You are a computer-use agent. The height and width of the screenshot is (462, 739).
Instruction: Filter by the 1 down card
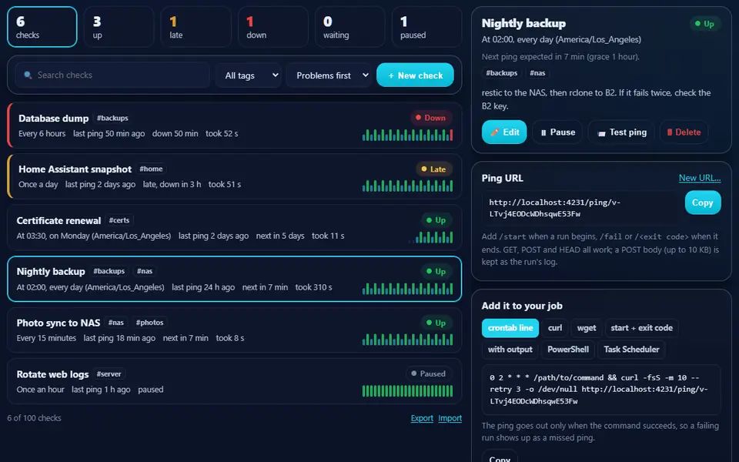(273, 27)
